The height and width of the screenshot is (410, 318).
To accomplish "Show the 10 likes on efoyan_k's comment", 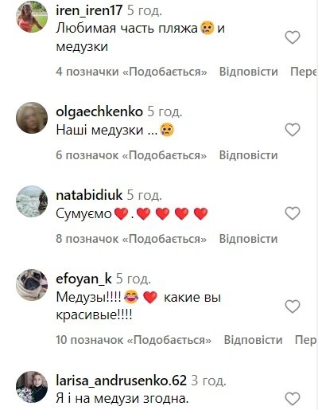I will coord(134,340).
